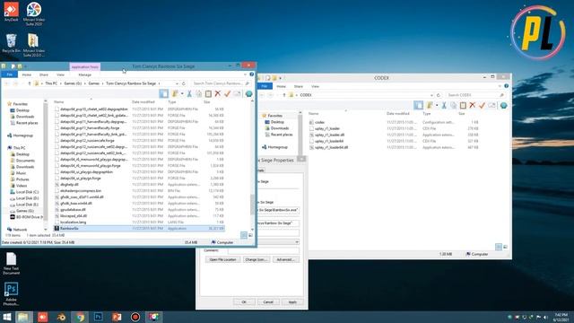Click the Help question mark in the Rainbow Six Siege window
This screenshot has width=574, height=323.
(251, 74)
